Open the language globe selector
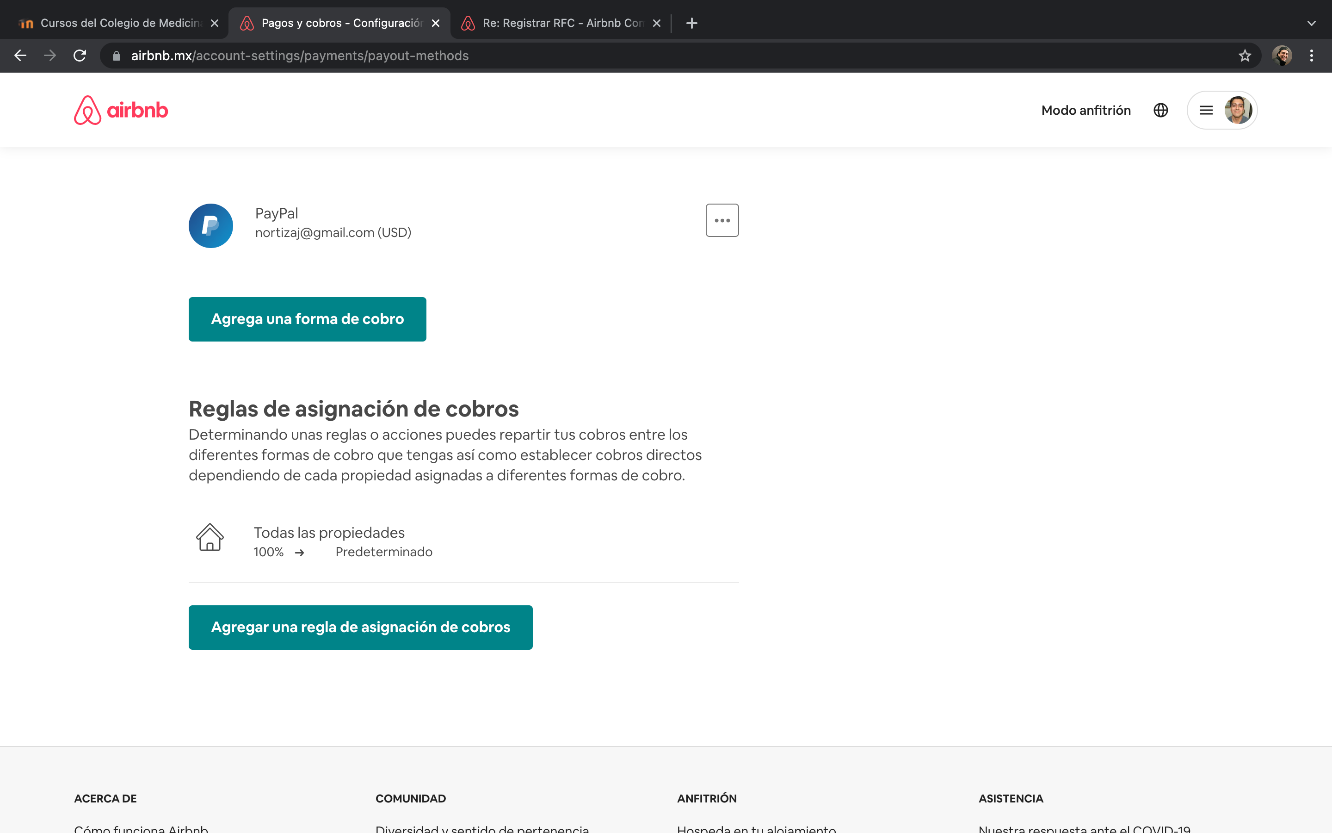The image size is (1332, 833). [x=1160, y=110]
